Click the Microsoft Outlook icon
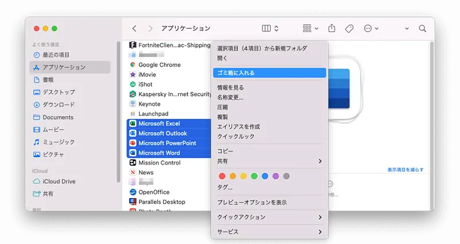The width and height of the screenshot is (460, 244). click(x=133, y=133)
